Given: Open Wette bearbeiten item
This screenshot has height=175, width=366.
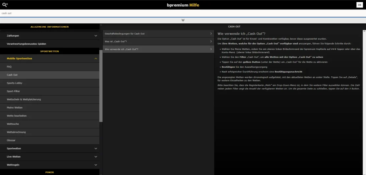Looking at the screenshot, I should [x=49, y=116].
